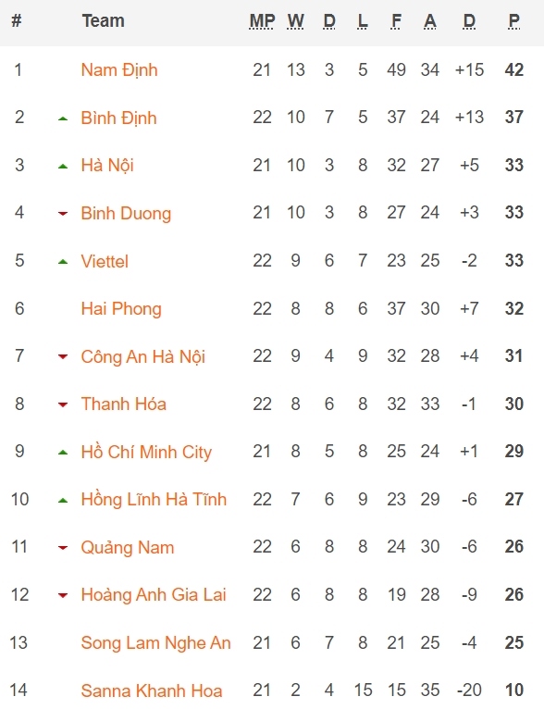This screenshot has width=544, height=709.
Task: Open the Nam Định team link
Action: point(119,70)
